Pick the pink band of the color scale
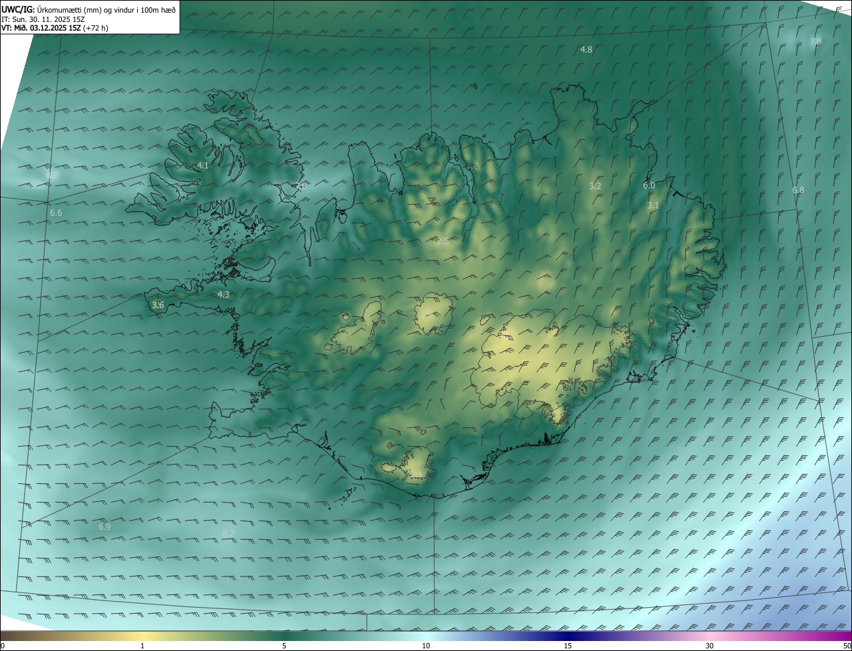The width and height of the screenshot is (852, 651). click(x=710, y=636)
